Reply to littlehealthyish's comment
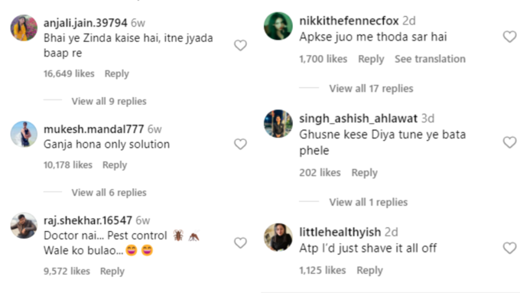Screen dimensions: 520x293 click(x=370, y=271)
